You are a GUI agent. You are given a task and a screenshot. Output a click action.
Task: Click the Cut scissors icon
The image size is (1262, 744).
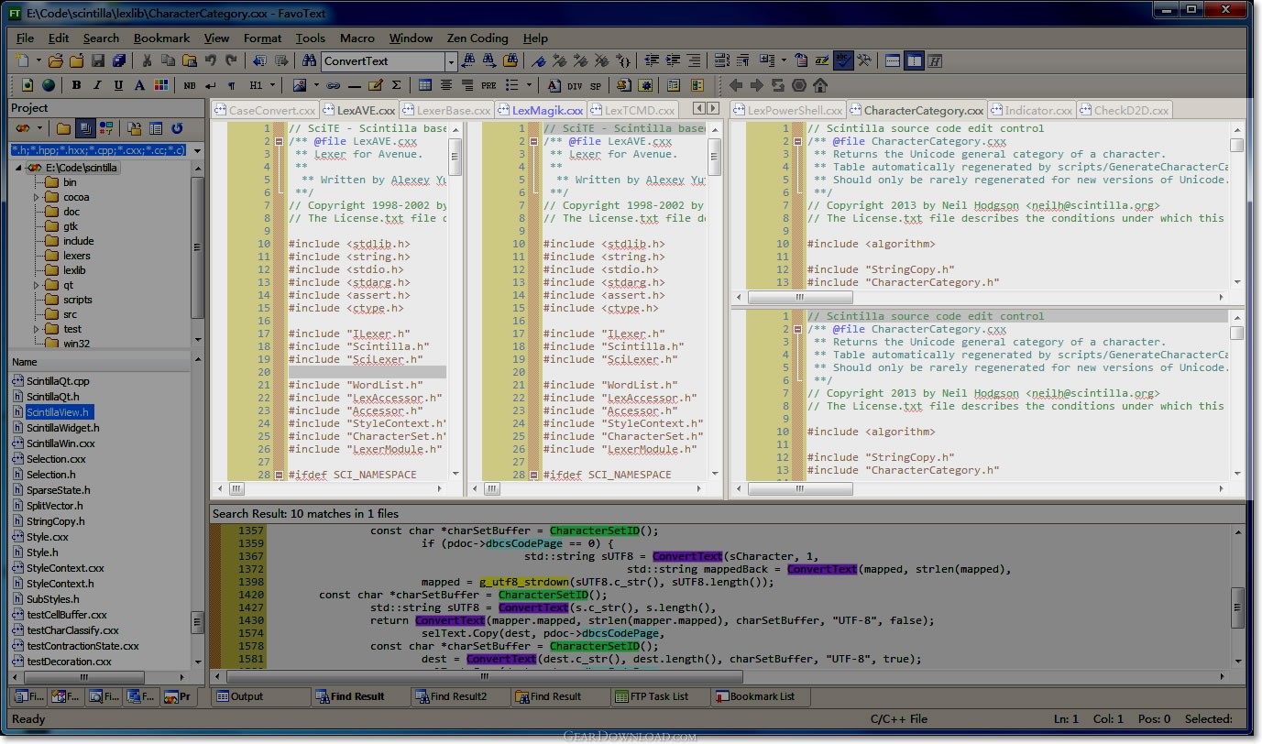click(x=146, y=61)
